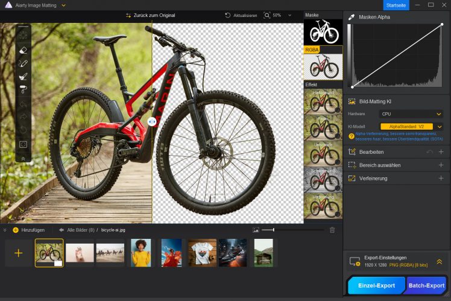Image resolution: width=451 pixels, height=301 pixels.
Task: Apply the Schwarzweiß effect thumbnail
Action: (x=323, y=180)
